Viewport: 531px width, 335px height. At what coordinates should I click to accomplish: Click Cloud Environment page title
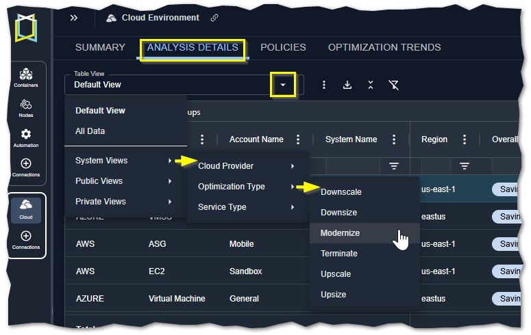tap(160, 18)
